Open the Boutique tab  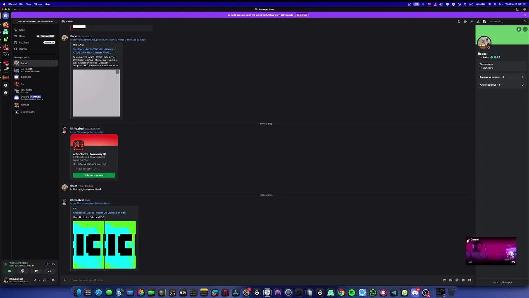pyautogui.click(x=35, y=42)
